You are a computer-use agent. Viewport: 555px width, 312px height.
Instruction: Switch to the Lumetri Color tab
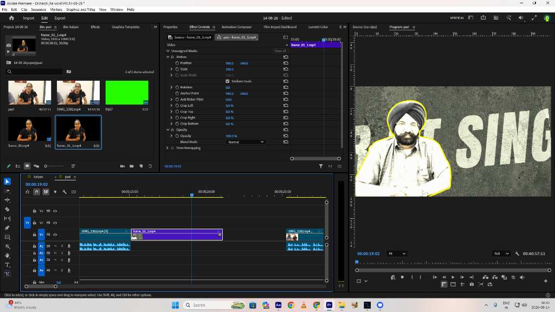click(x=318, y=27)
